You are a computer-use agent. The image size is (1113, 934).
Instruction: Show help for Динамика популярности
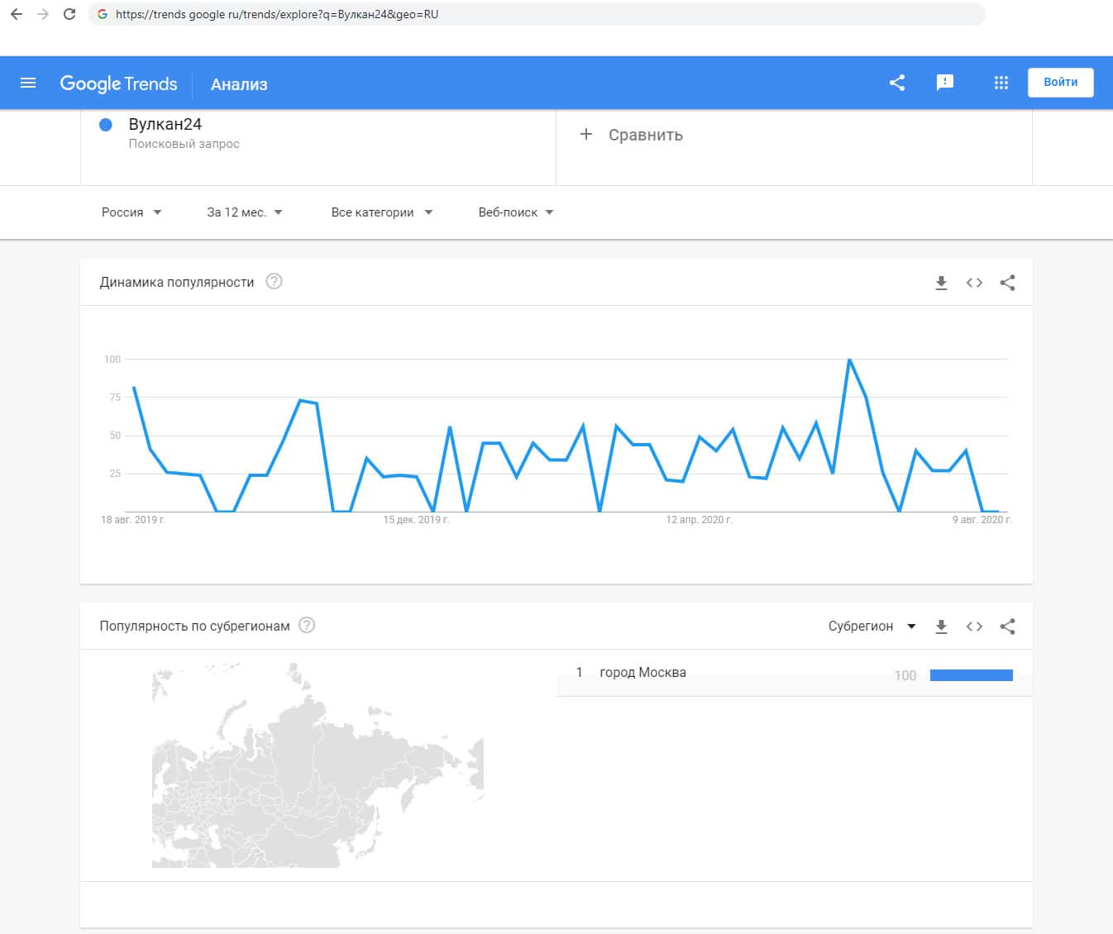[274, 282]
